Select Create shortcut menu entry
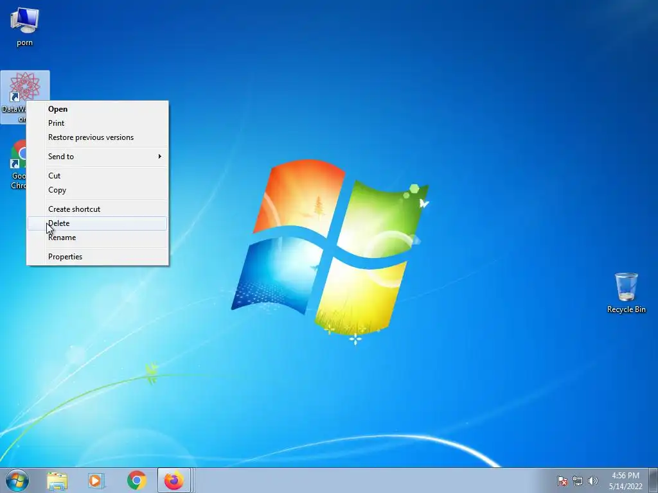This screenshot has height=493, width=658. 98,209
